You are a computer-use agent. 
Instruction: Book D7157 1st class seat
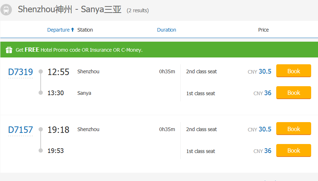pyautogui.click(x=294, y=150)
